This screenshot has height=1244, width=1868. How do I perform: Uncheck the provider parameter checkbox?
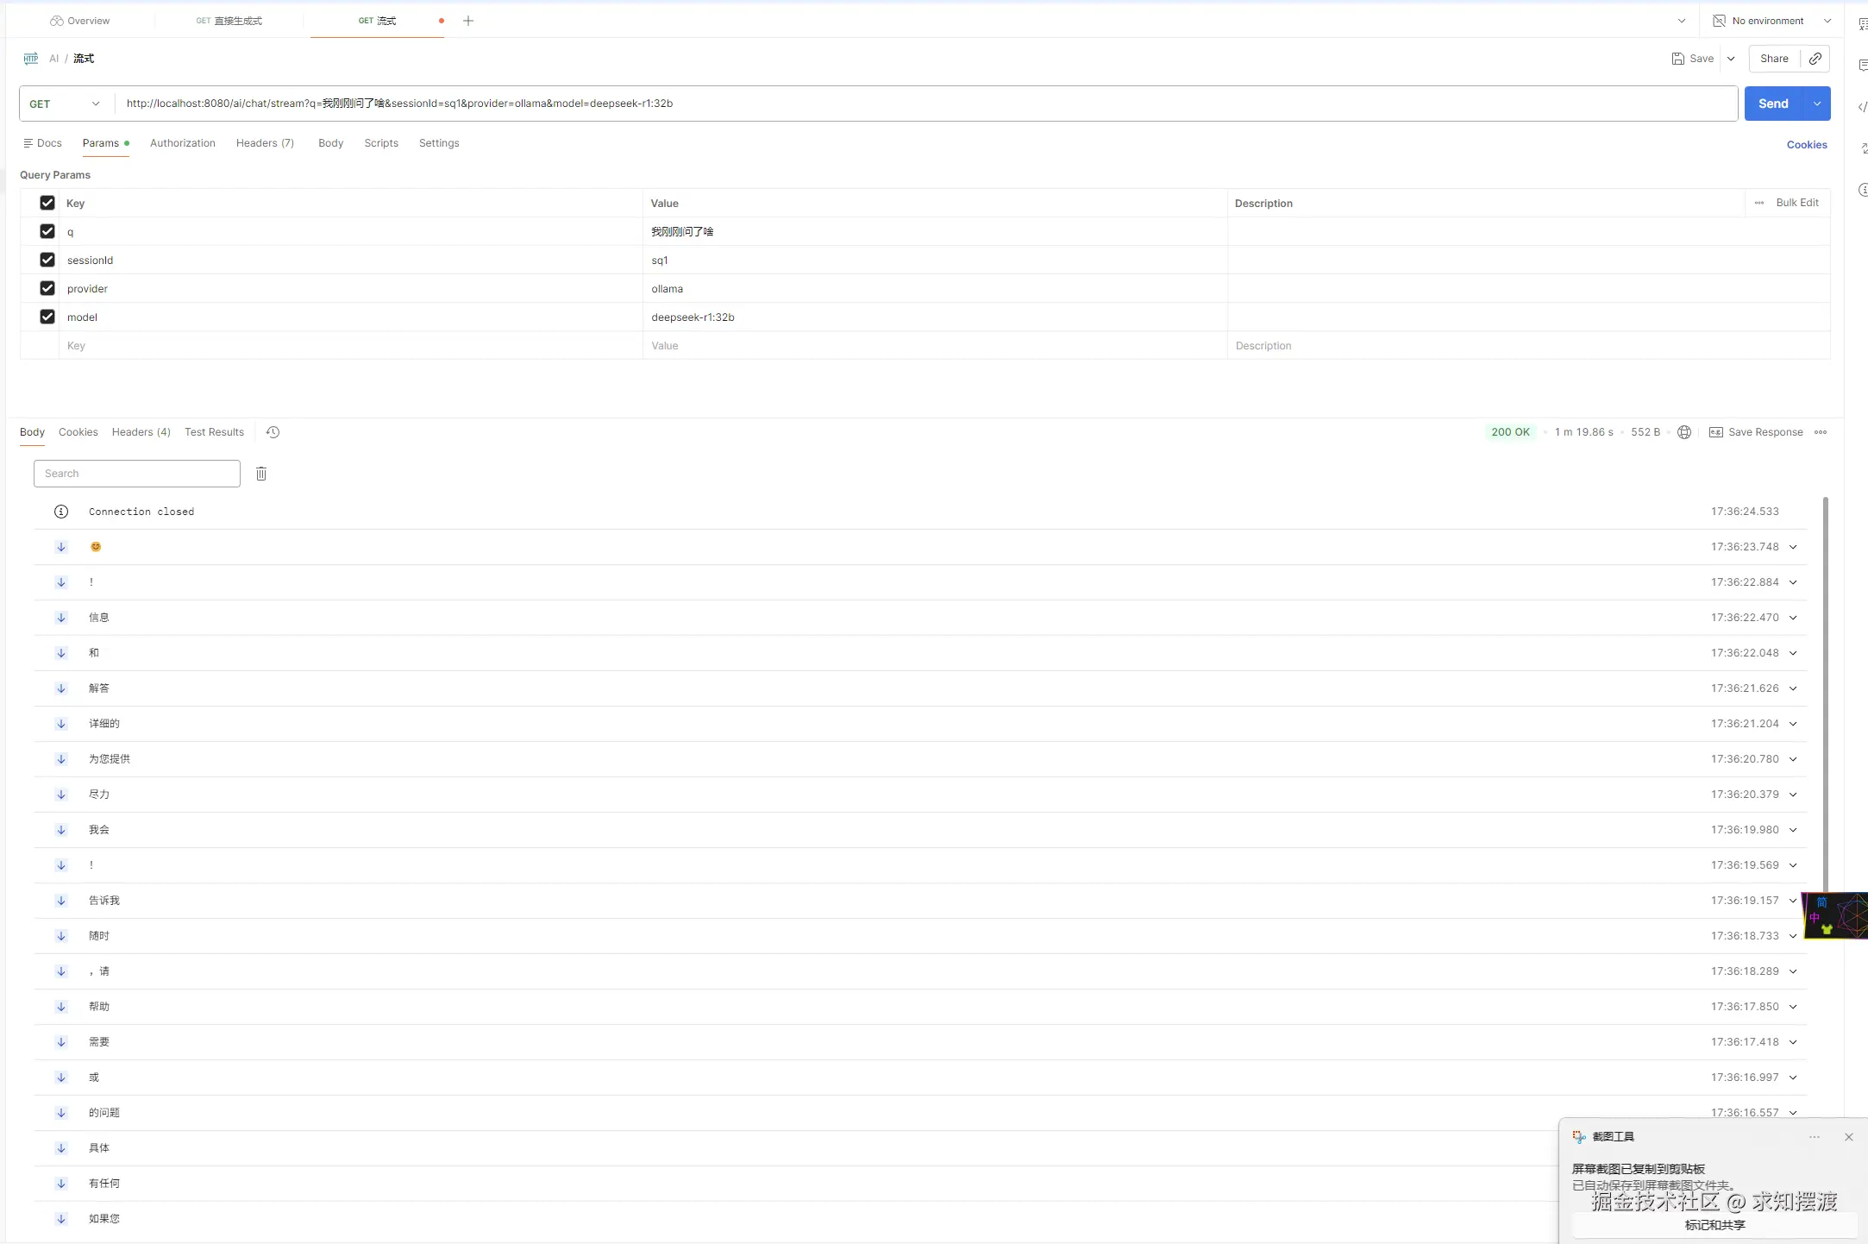[47, 288]
